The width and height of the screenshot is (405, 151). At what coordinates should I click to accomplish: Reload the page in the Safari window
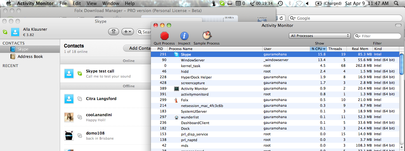pyautogui.click(x=281, y=18)
